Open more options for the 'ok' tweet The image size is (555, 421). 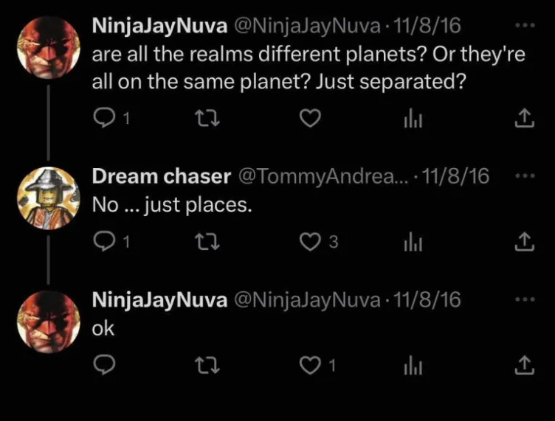click(523, 299)
